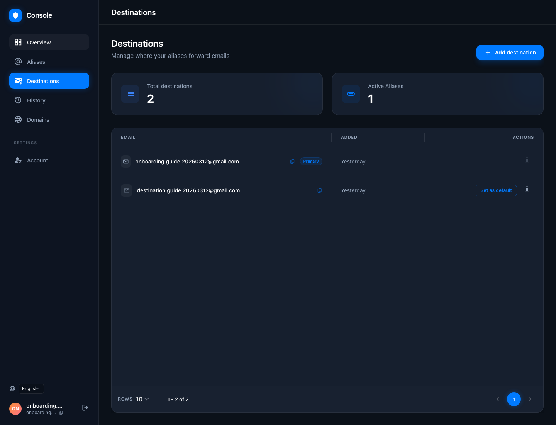Navigate to the History page

tap(36, 100)
